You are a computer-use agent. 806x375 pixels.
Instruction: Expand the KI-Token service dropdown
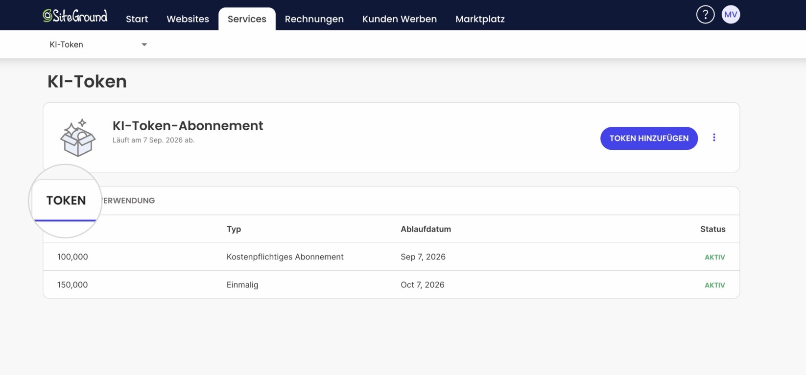(x=98, y=45)
